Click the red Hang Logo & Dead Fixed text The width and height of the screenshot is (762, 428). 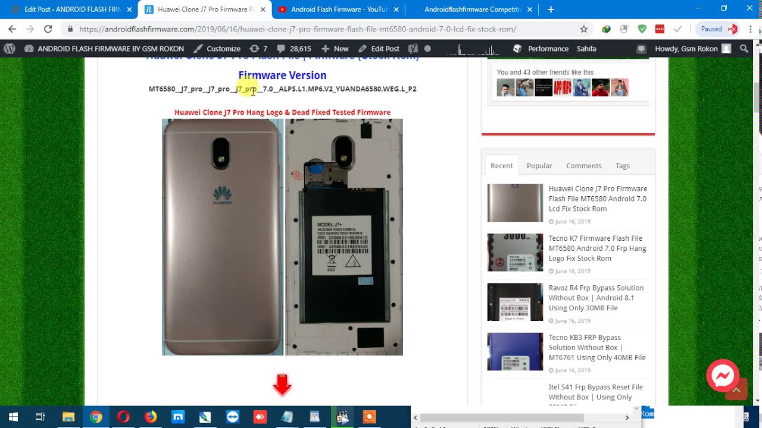[282, 112]
